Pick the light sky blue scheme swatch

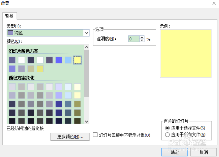(68, 60)
